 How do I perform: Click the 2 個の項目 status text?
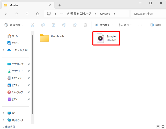click(x=9, y=127)
